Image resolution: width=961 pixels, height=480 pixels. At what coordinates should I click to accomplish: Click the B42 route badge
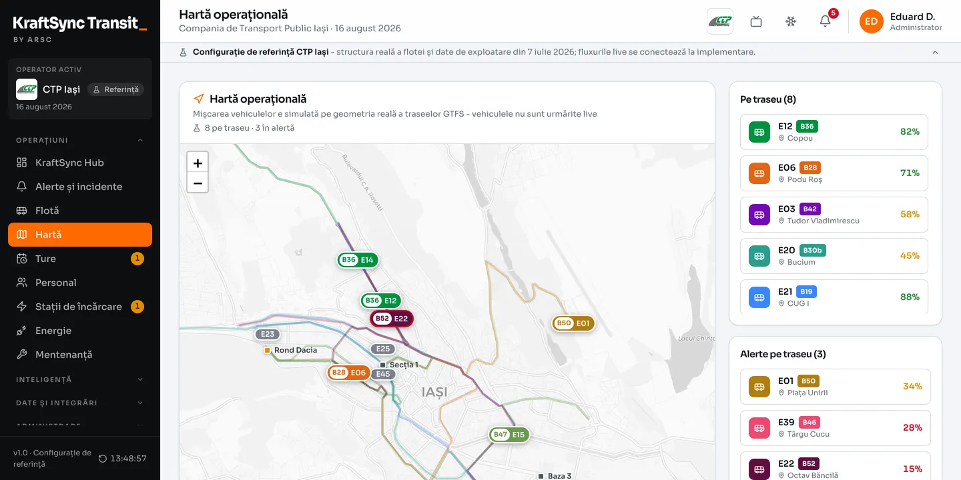[810, 209]
